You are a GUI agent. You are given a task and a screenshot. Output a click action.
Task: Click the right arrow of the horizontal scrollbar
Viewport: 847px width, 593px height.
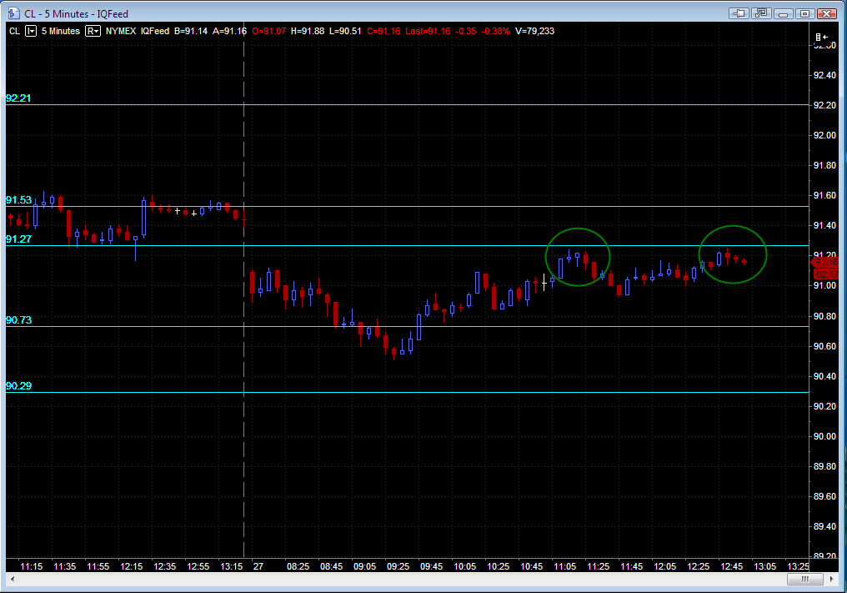[831, 579]
